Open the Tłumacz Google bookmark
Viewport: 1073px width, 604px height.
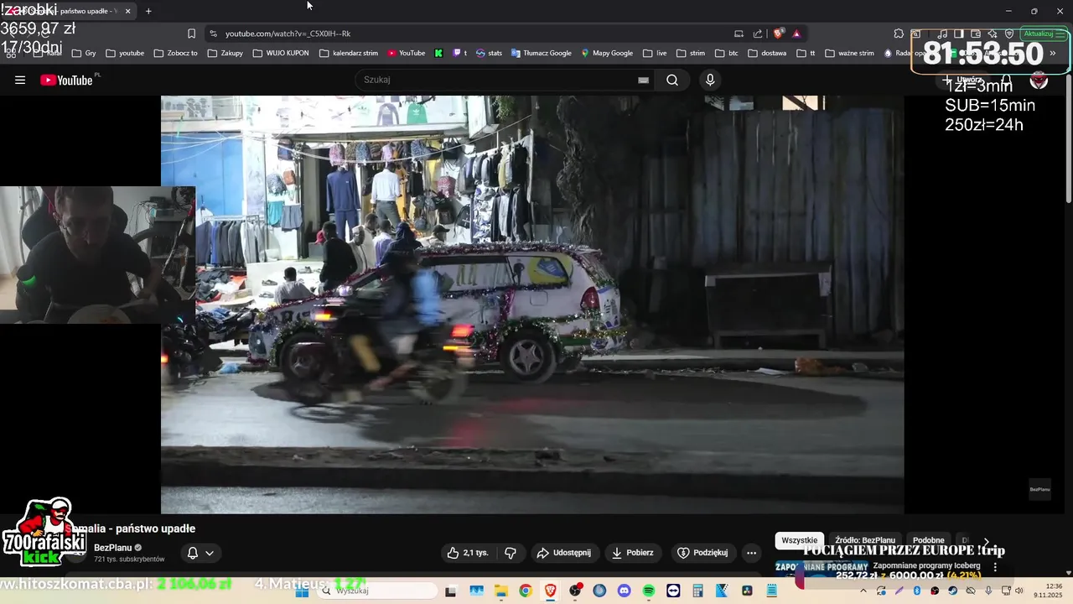[x=541, y=53]
